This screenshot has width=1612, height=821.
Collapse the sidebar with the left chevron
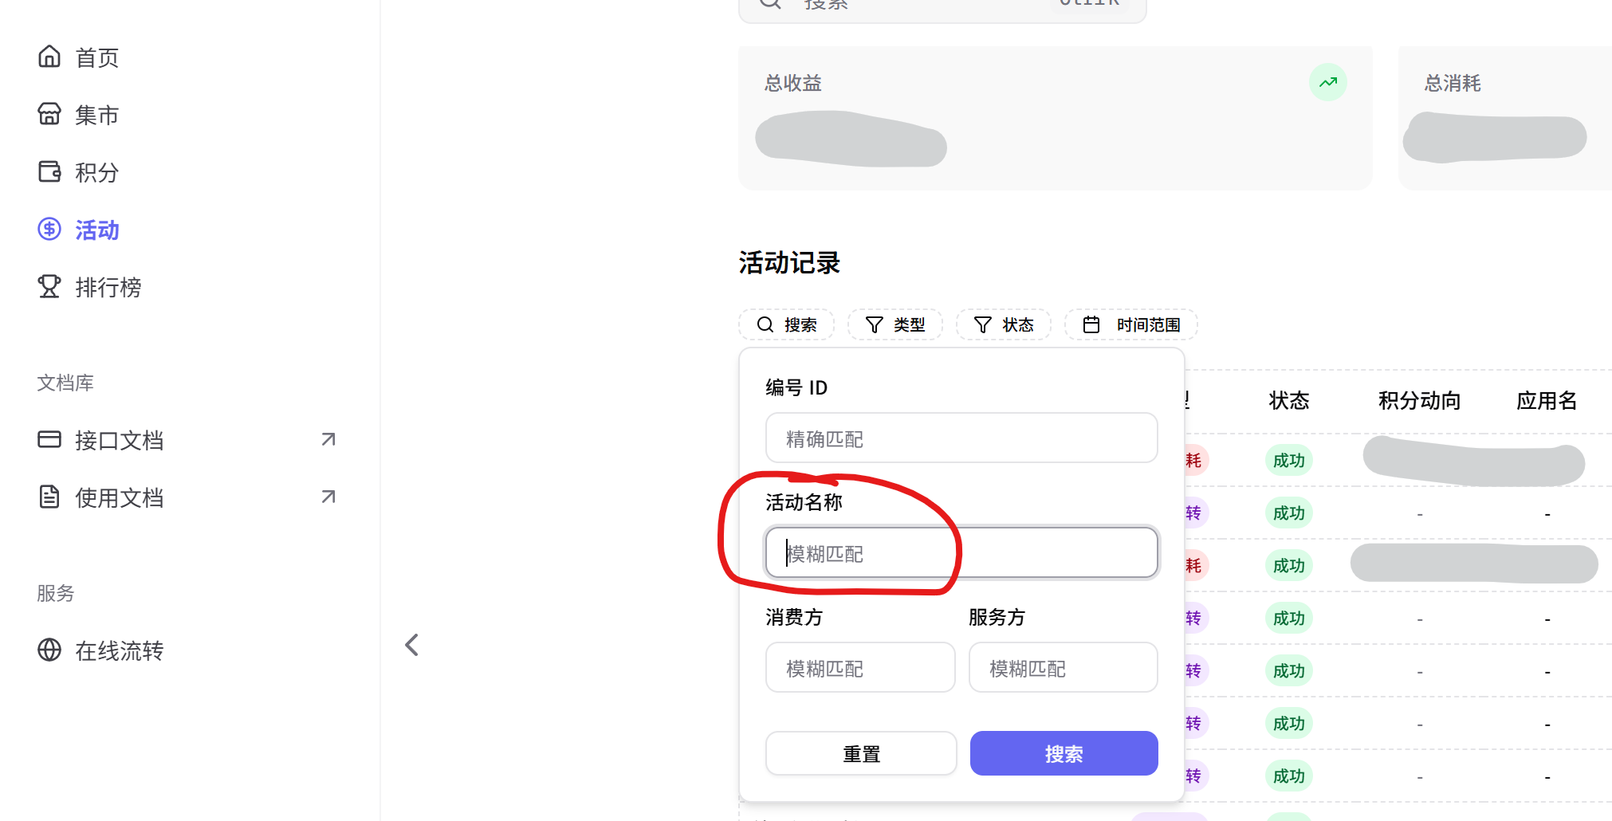[x=411, y=645]
